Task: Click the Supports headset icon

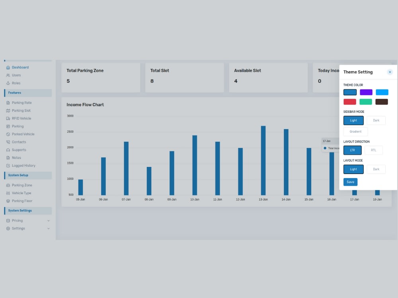Action: [8, 150]
